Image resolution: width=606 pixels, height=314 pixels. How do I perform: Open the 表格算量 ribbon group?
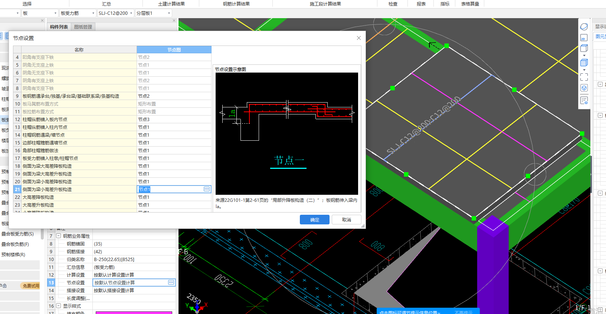pyautogui.click(x=470, y=4)
